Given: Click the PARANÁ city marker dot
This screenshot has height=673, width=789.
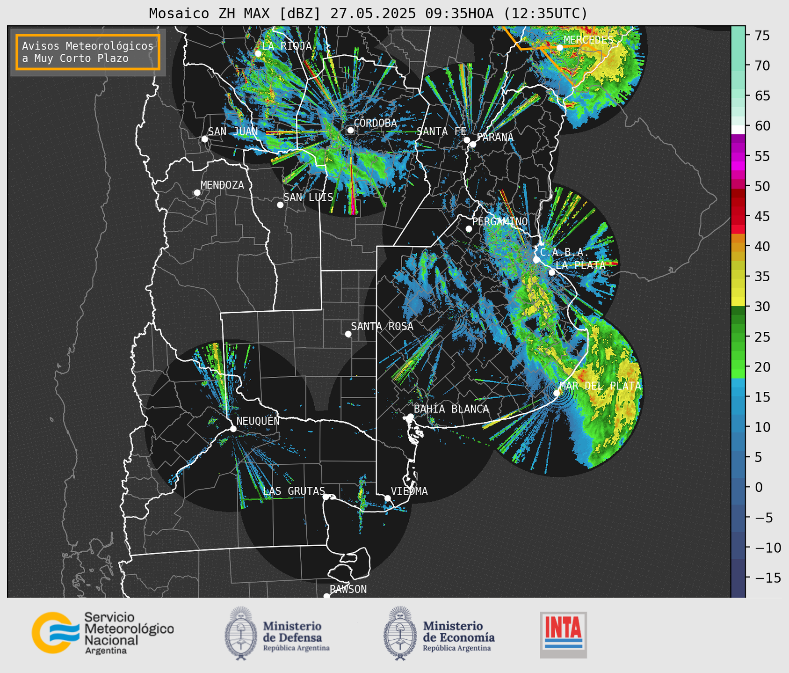Looking at the screenshot, I should pyautogui.click(x=473, y=144).
